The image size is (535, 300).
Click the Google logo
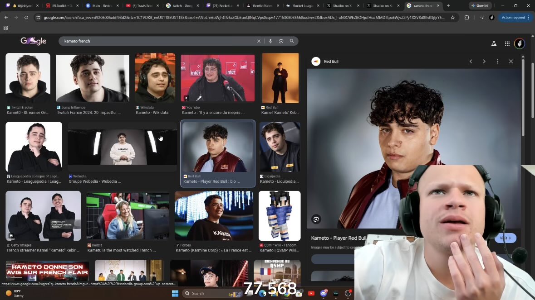pyautogui.click(x=33, y=41)
